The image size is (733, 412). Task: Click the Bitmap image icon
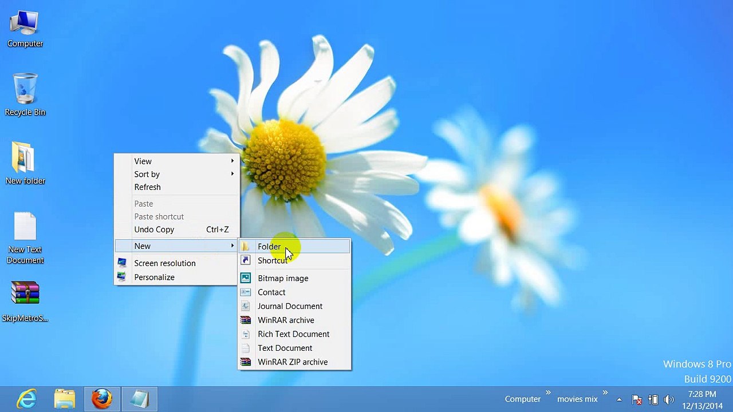coord(246,278)
